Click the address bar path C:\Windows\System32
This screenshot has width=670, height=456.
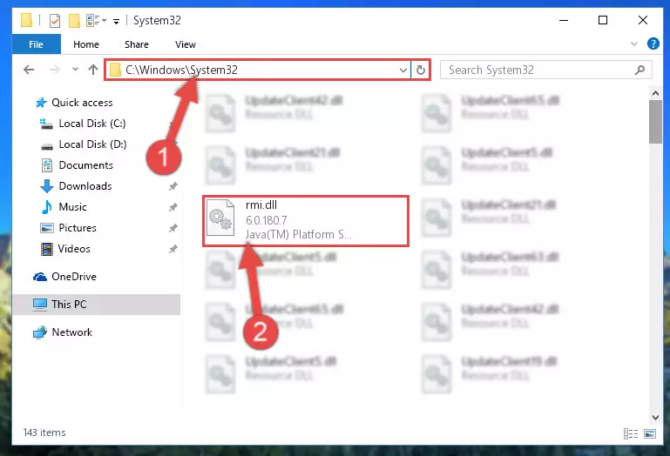[181, 70]
